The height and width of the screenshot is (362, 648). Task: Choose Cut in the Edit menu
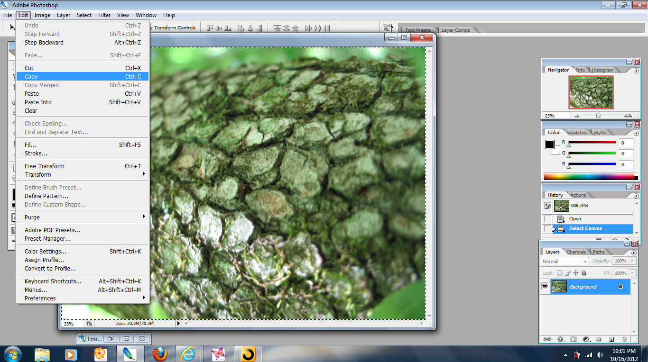[83, 68]
